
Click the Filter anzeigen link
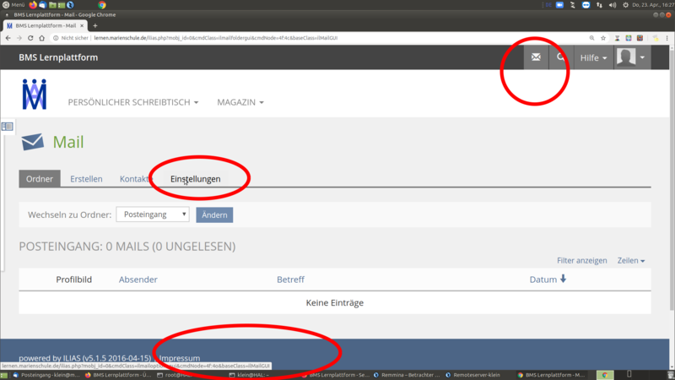click(581, 261)
